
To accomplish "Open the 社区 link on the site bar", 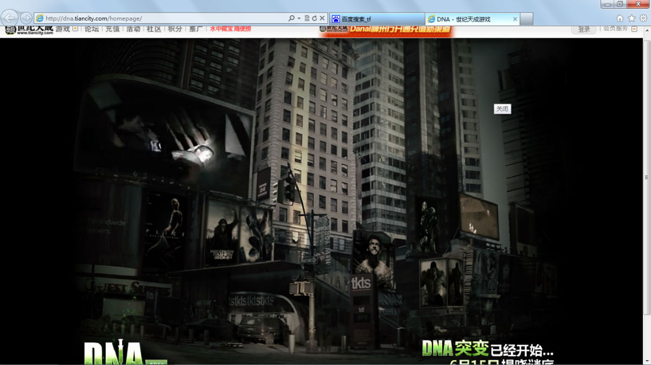I will [154, 29].
